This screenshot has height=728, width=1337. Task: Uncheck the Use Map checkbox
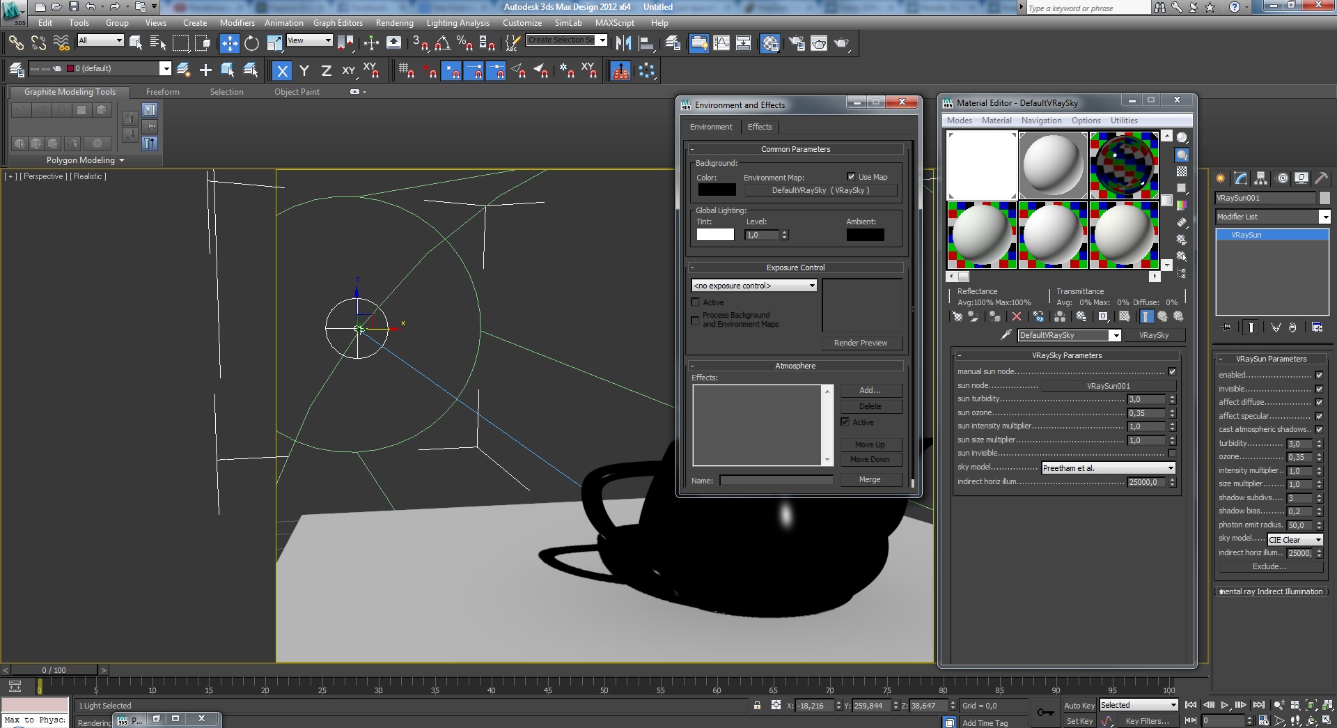[x=851, y=177]
